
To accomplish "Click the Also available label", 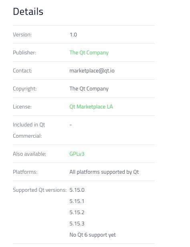I will [30, 154].
